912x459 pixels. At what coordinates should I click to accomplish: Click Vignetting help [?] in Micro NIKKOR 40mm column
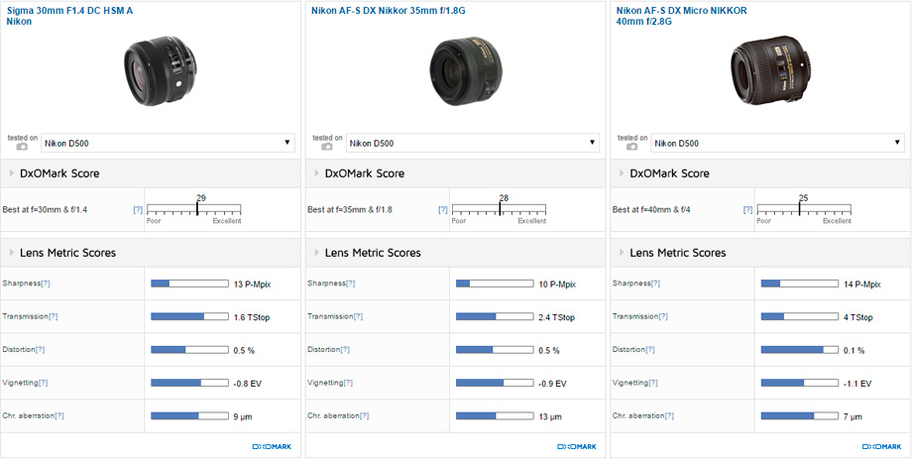[x=653, y=383]
